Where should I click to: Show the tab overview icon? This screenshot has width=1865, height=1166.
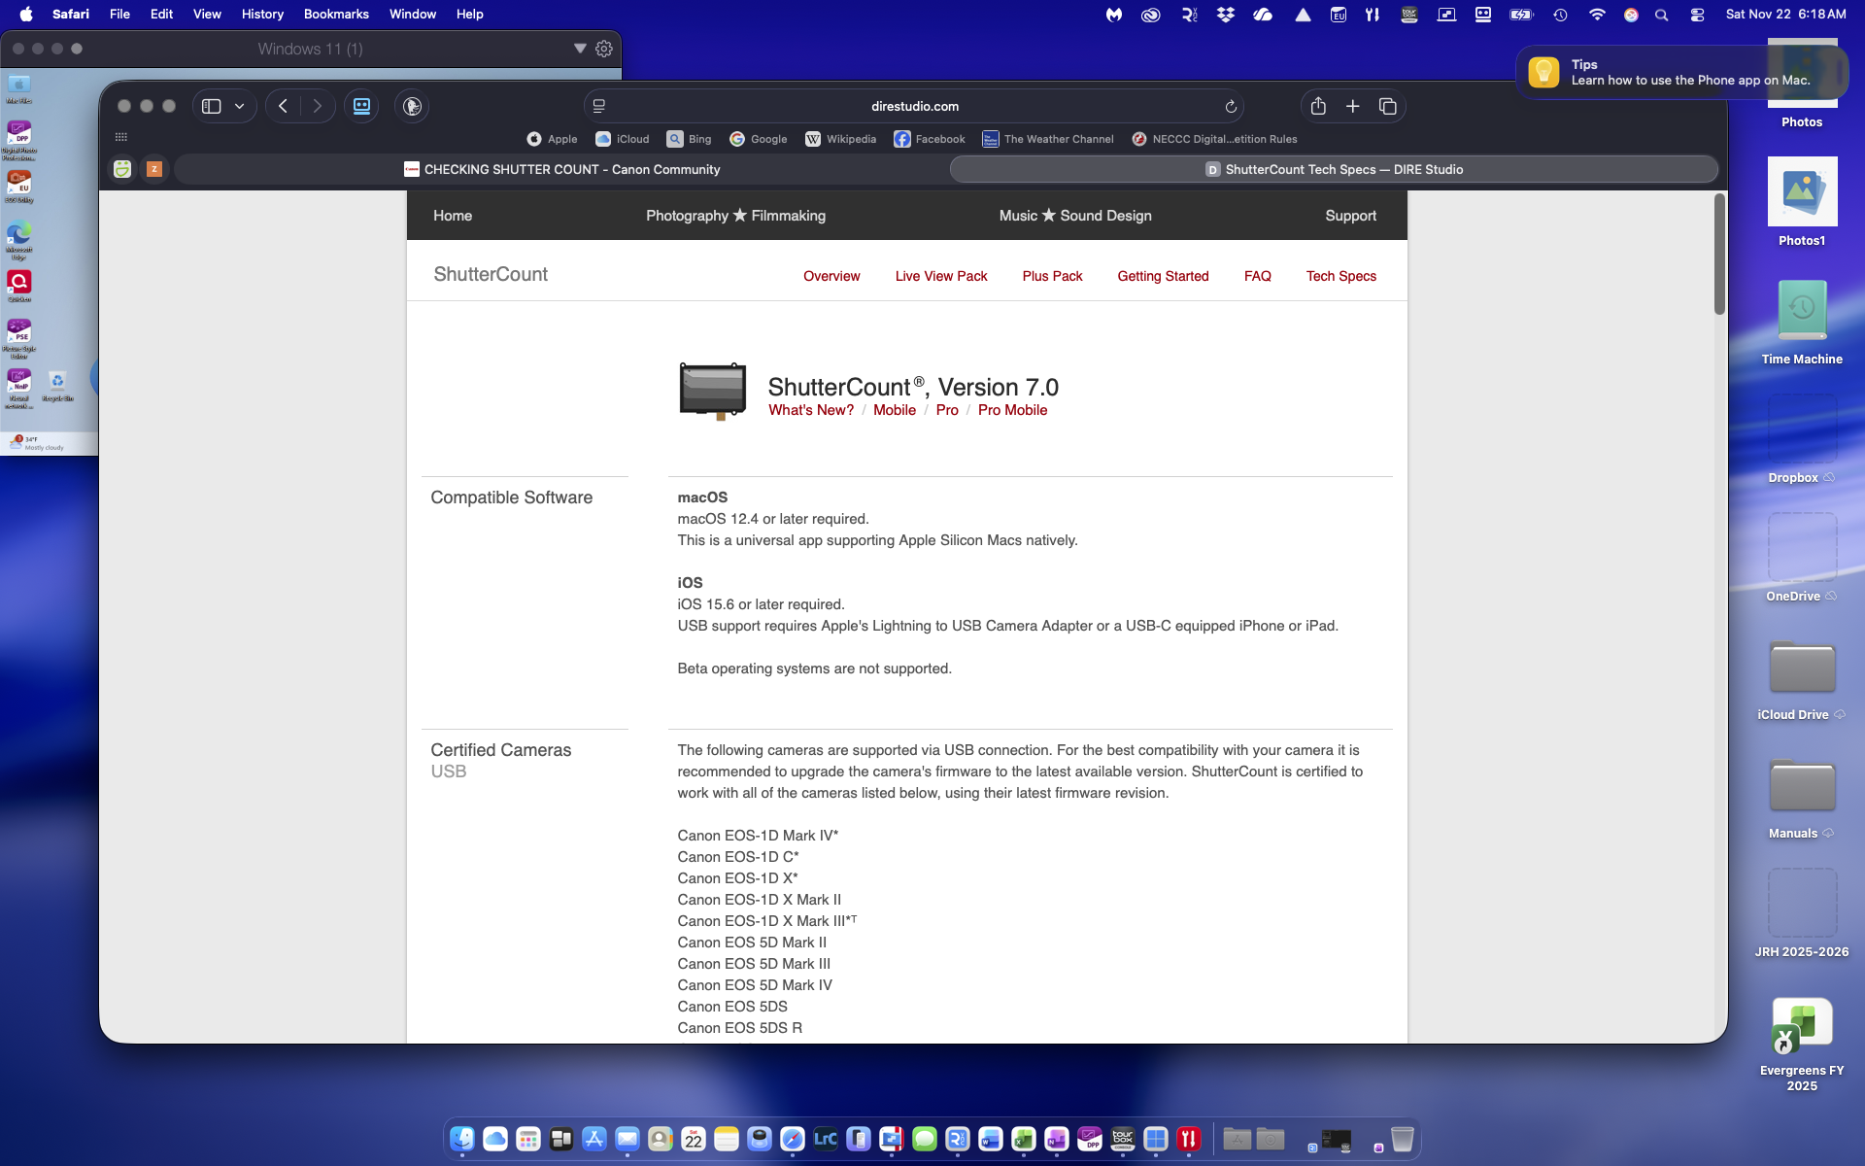click(x=1387, y=106)
